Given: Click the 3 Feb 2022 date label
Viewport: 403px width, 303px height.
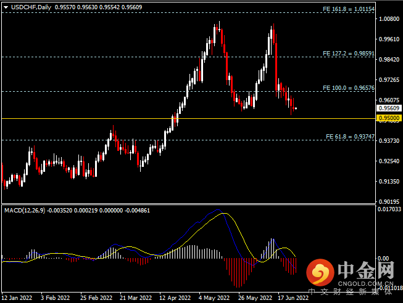Looking at the screenshot, I should (x=56, y=298).
